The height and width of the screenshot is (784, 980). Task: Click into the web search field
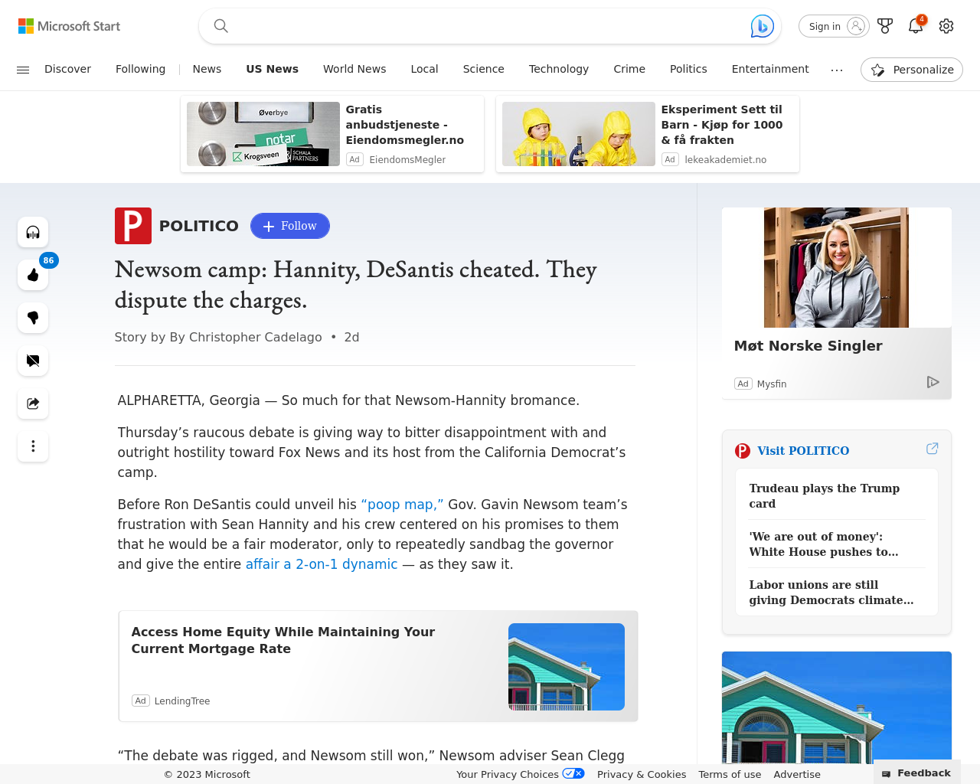point(482,26)
